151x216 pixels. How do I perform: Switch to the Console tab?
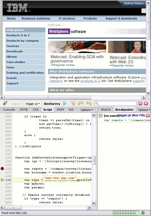[x=9, y=110]
